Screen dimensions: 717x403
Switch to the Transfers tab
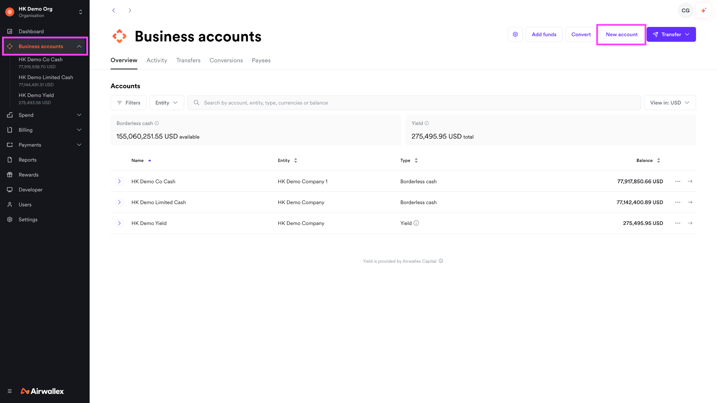(x=188, y=61)
